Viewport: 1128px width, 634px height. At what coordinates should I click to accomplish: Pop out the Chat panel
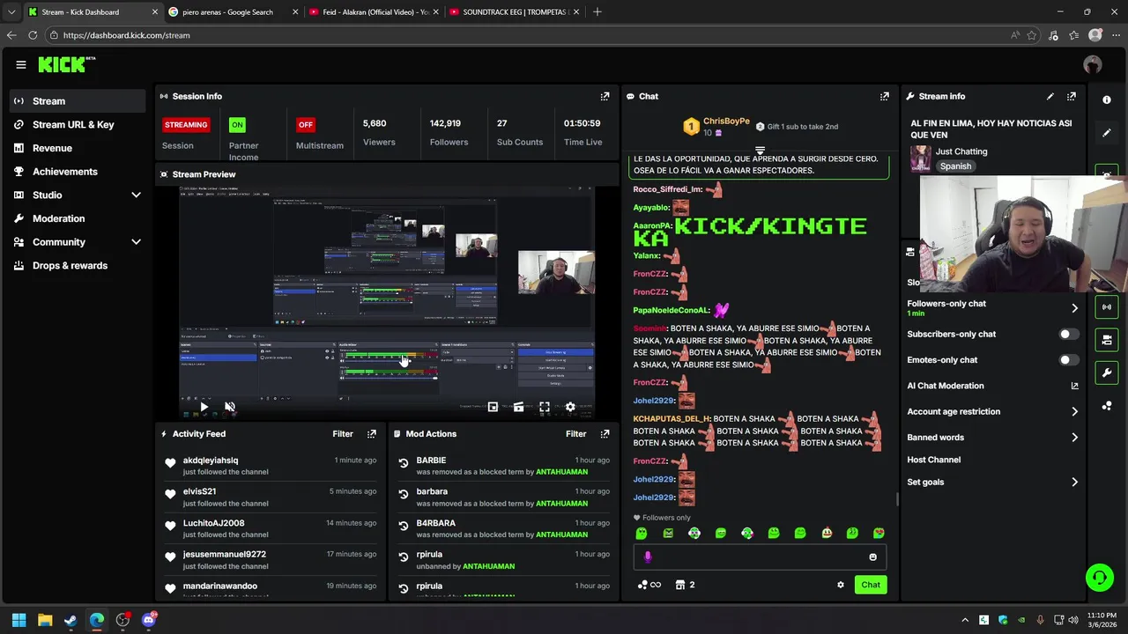pos(885,96)
